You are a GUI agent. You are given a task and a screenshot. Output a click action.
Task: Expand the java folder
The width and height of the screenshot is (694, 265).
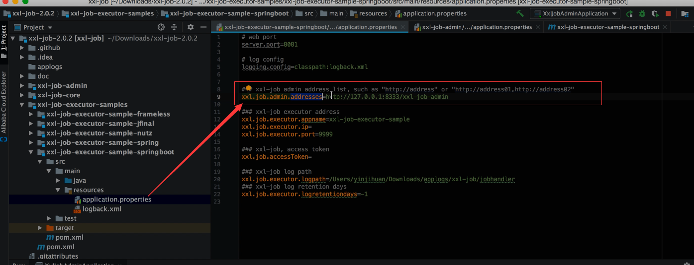pyautogui.click(x=58, y=181)
